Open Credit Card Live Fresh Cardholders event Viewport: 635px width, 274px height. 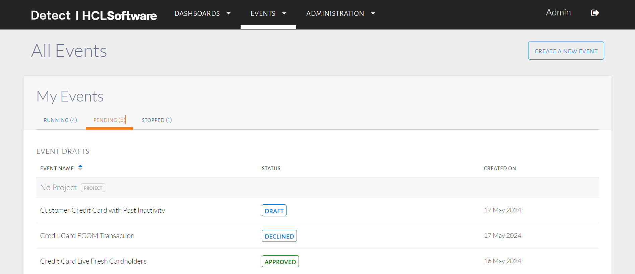pos(93,261)
